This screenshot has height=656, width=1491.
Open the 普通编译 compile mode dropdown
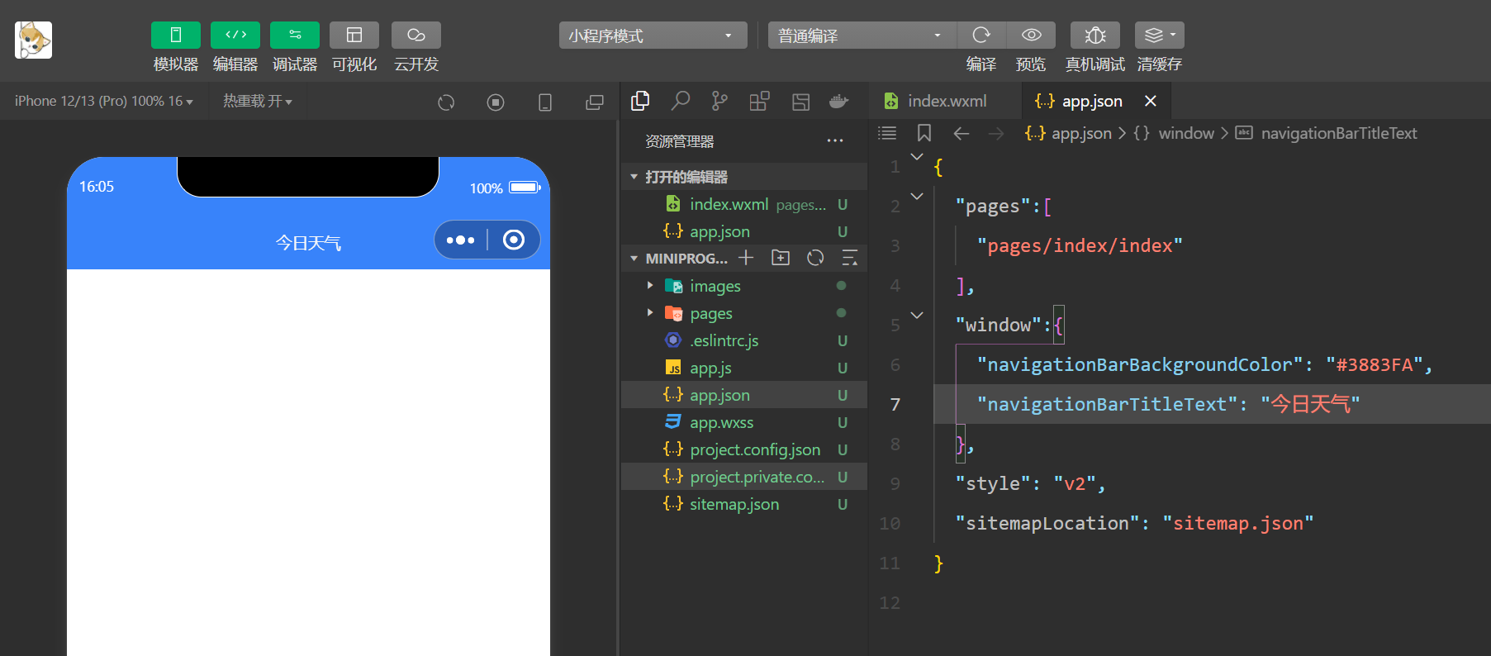(862, 36)
